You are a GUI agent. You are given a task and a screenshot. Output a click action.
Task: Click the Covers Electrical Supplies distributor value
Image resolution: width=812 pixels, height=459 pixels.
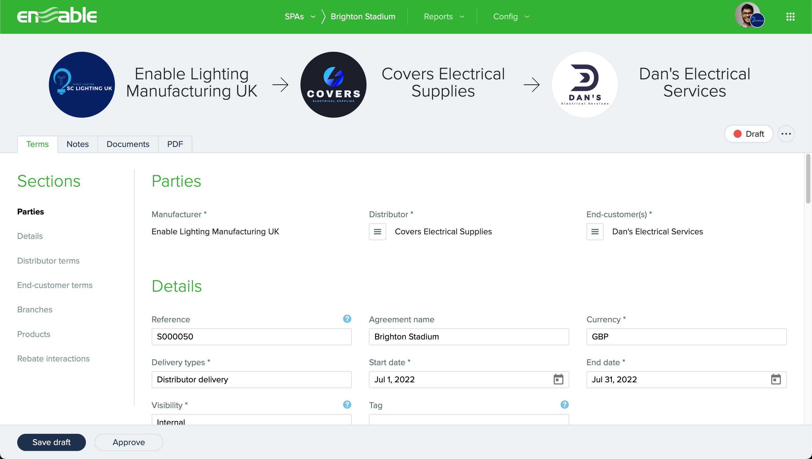click(443, 232)
